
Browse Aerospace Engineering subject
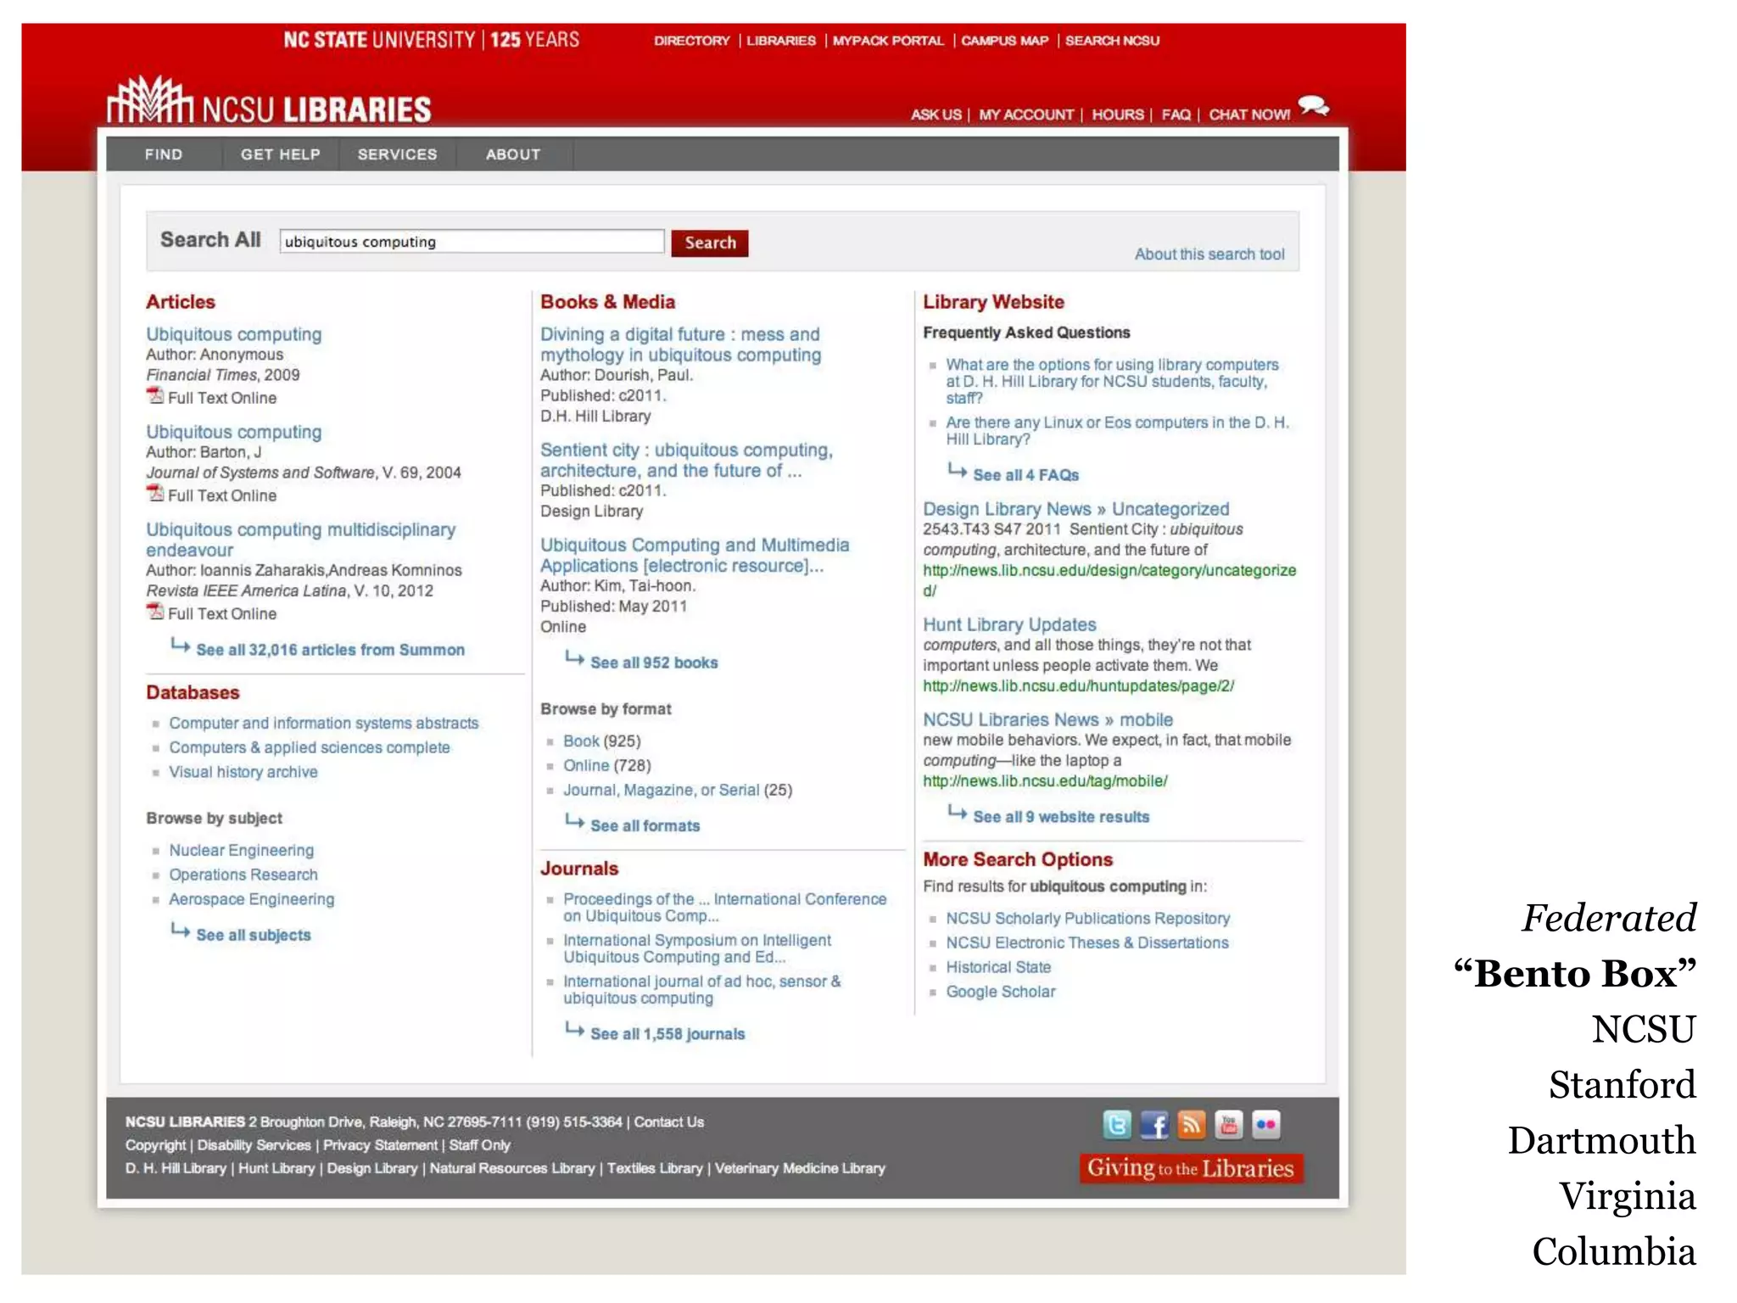click(x=252, y=899)
